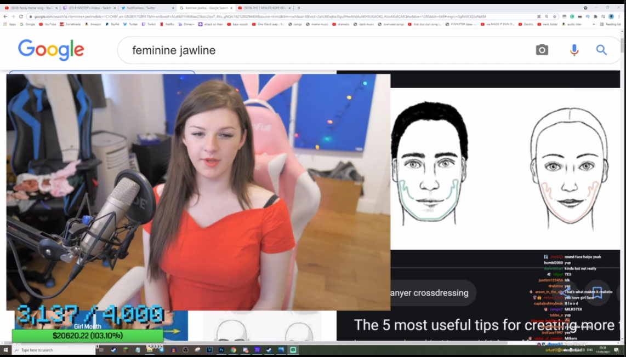626x357 pixels.
Task: Click the crossdressing related search chip
Action: pyautogui.click(x=432, y=293)
